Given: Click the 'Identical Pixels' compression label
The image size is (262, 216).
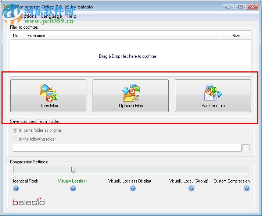Looking at the screenshot, I should (26, 181).
